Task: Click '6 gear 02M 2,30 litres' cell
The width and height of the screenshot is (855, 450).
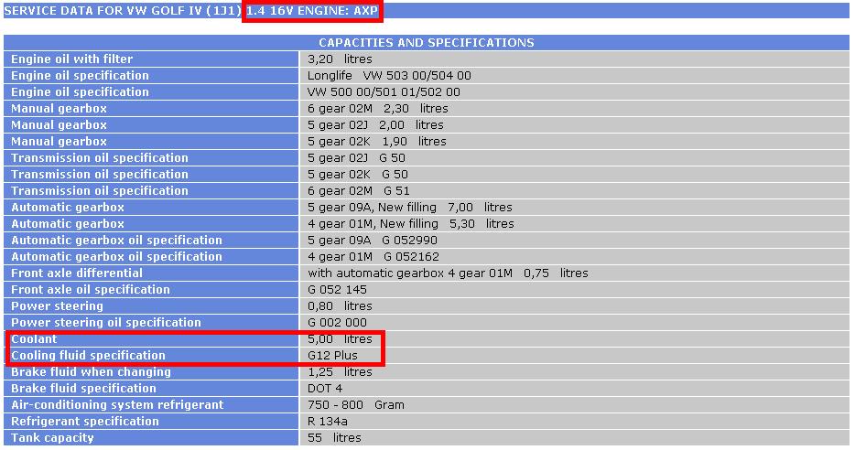Action: 378,109
